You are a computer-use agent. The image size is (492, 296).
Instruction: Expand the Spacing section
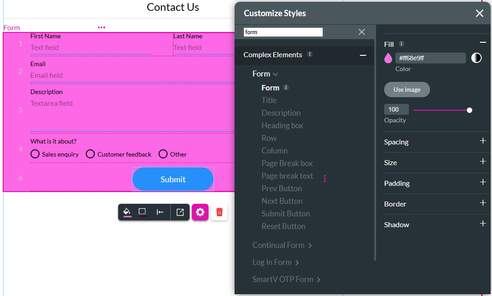[483, 141]
